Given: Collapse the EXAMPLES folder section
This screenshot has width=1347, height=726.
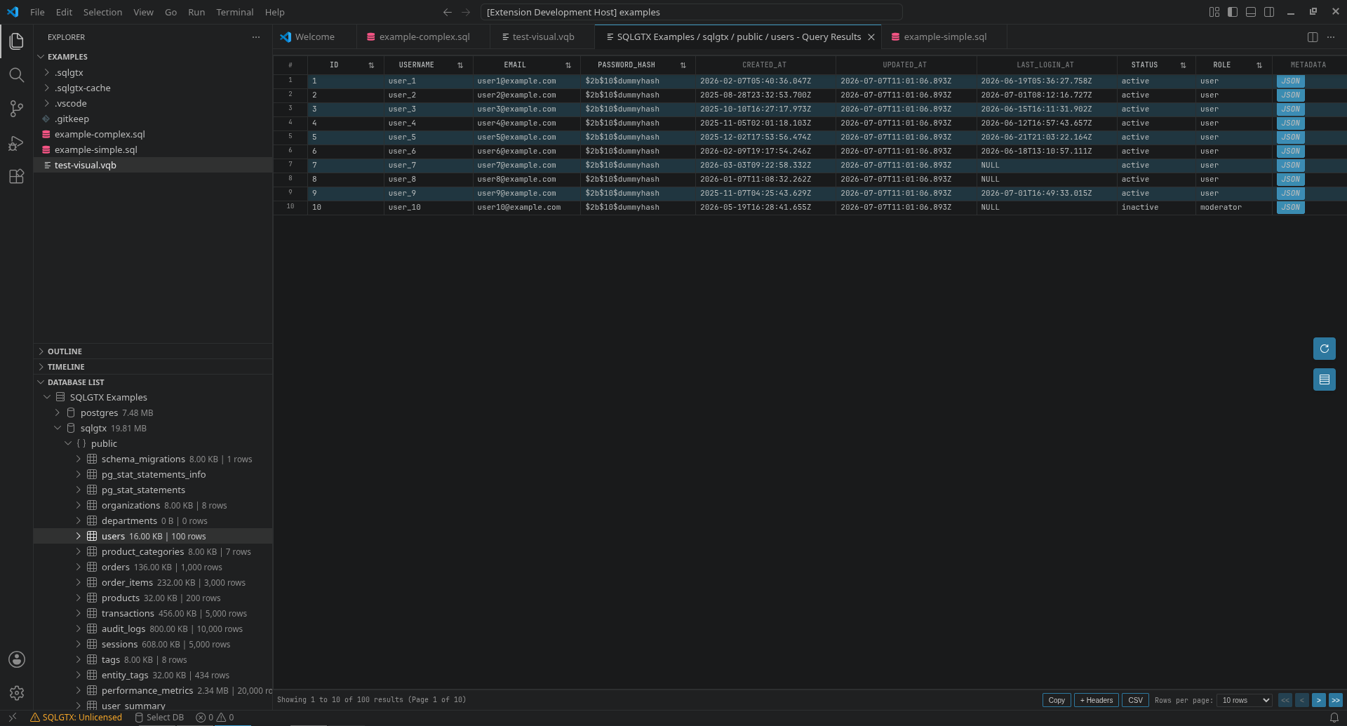Looking at the screenshot, I should pos(153,57).
